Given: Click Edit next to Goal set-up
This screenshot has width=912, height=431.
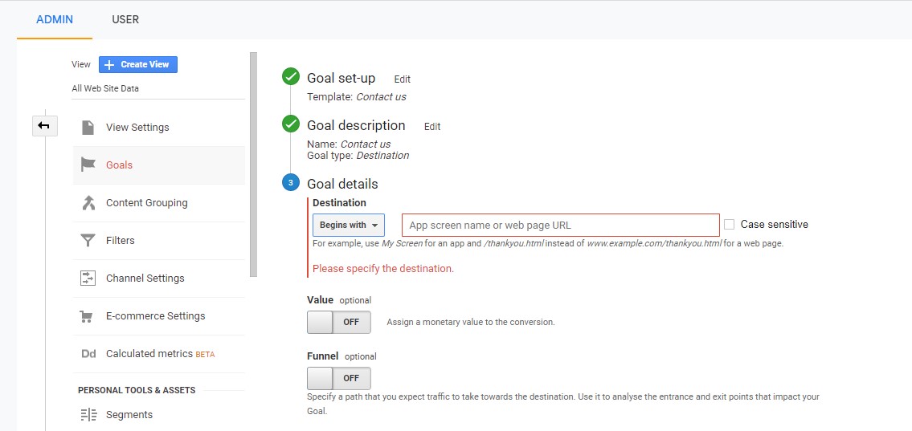Looking at the screenshot, I should (x=402, y=79).
